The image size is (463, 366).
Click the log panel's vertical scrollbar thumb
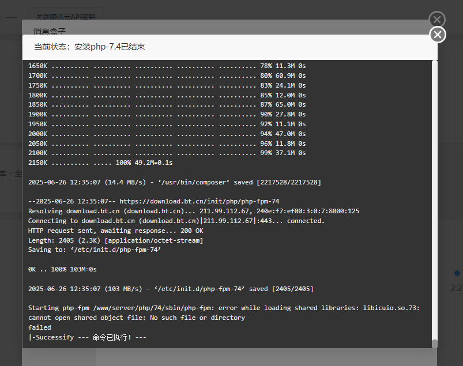coord(434,344)
